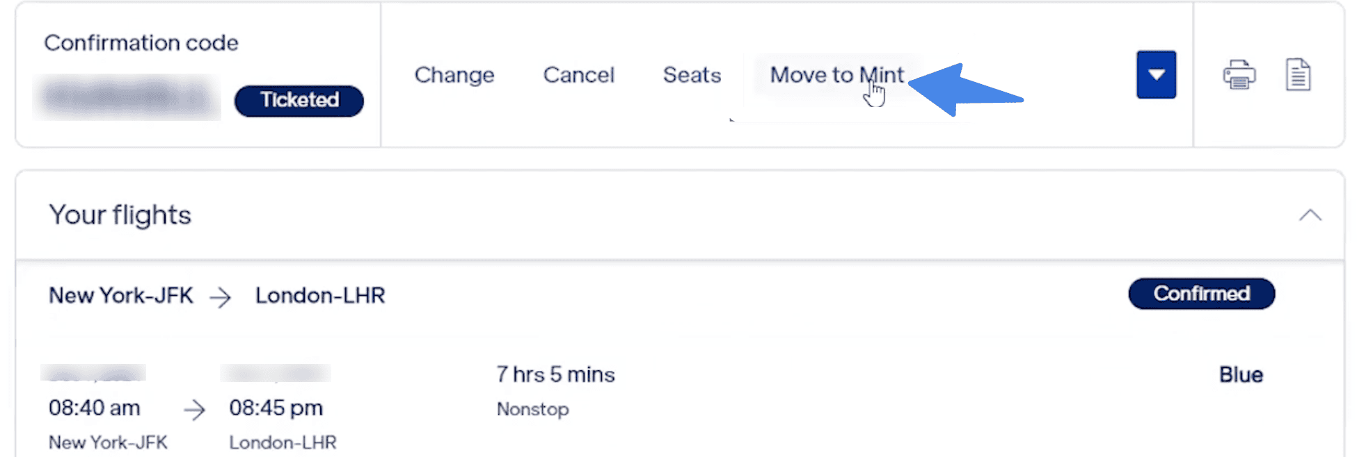Toggle the Confirmed flight badge

[1201, 293]
